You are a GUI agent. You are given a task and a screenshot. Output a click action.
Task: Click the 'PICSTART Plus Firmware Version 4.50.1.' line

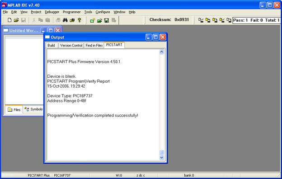click(85, 62)
